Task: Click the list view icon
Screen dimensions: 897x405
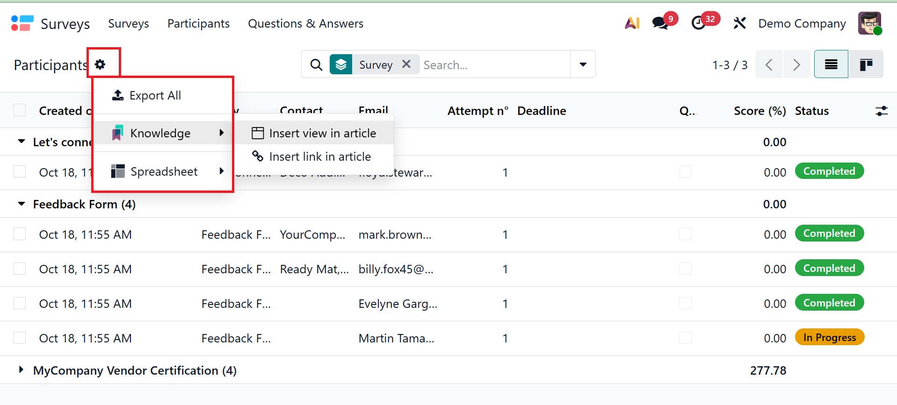Action: pos(831,64)
